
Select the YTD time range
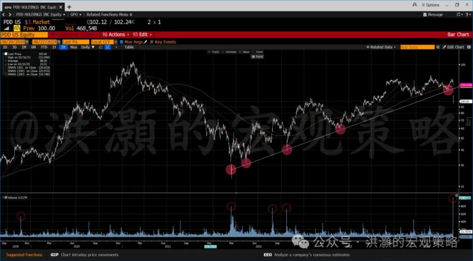(x=44, y=47)
